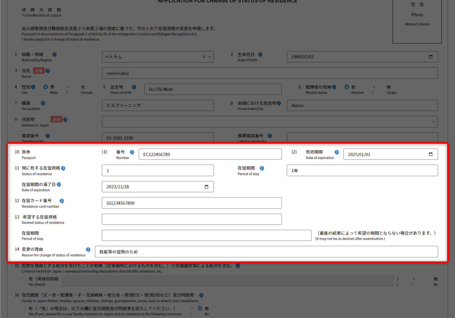Open calendar icon for period of stay expiration
Screen dimensions: 455x318
tap(206, 187)
